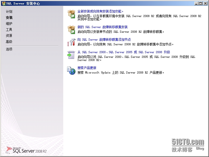209x157 pixels.
Task: Maximize the SQL Server 安装中心 window
Action: point(200,3)
